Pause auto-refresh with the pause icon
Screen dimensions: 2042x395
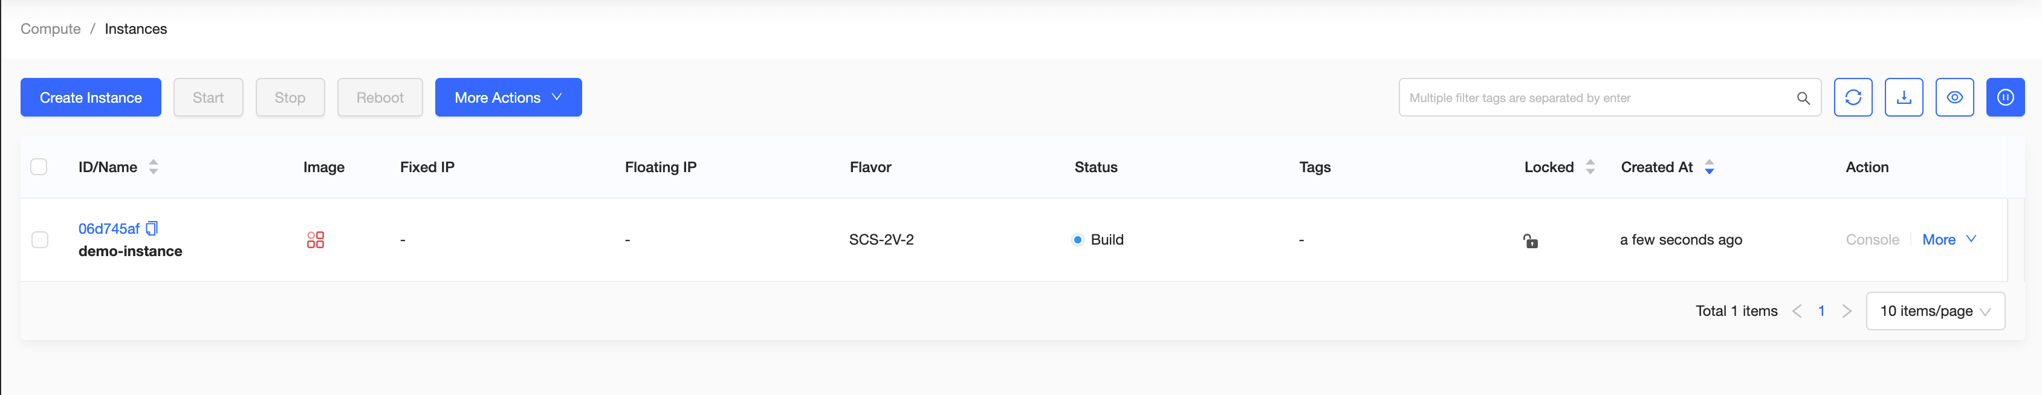pyautogui.click(x=2005, y=97)
